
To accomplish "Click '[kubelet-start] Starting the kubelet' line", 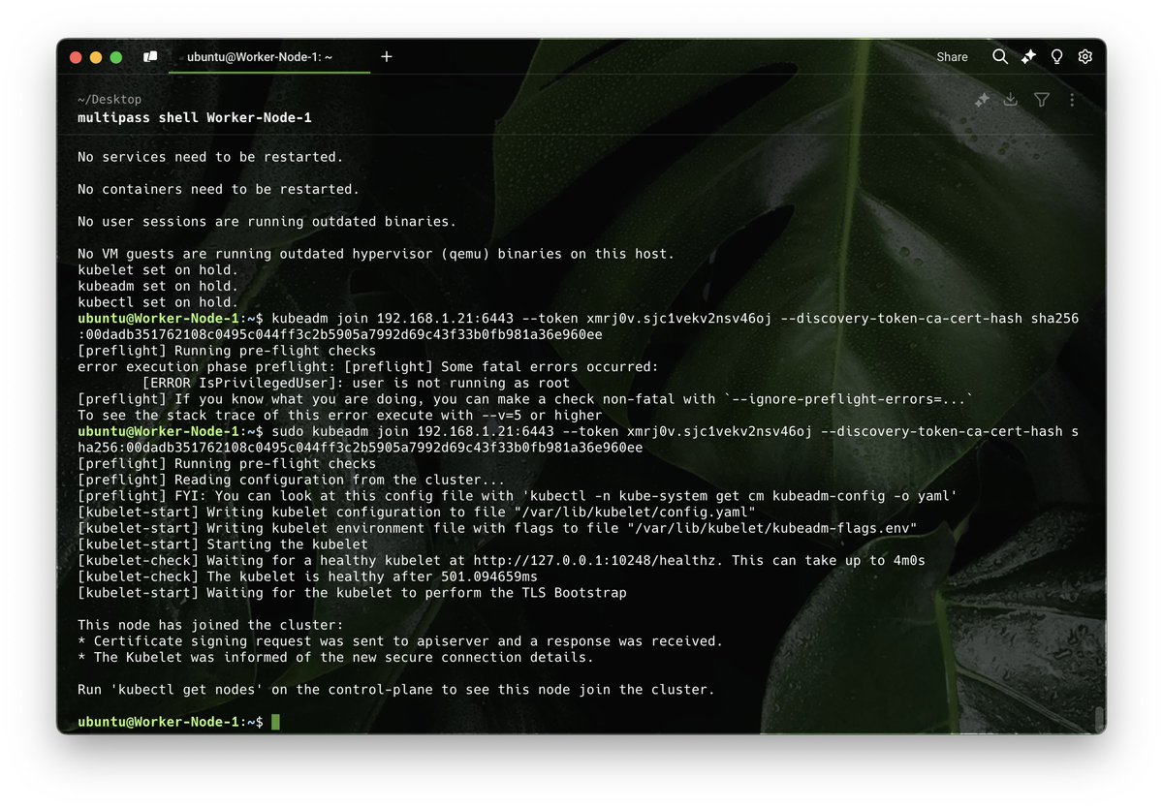I will 223,545.
